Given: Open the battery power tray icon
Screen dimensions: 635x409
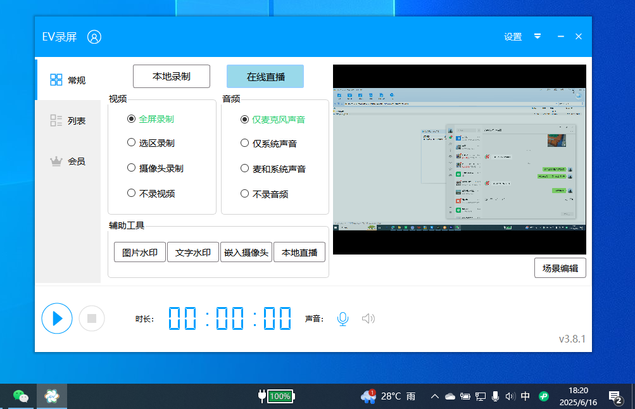Looking at the screenshot, I should (465, 396).
